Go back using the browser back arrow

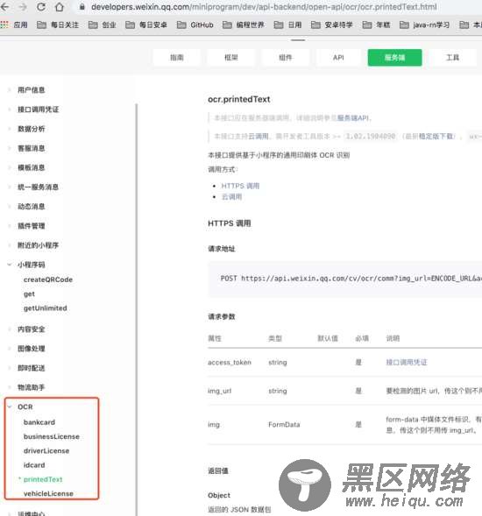5,7
